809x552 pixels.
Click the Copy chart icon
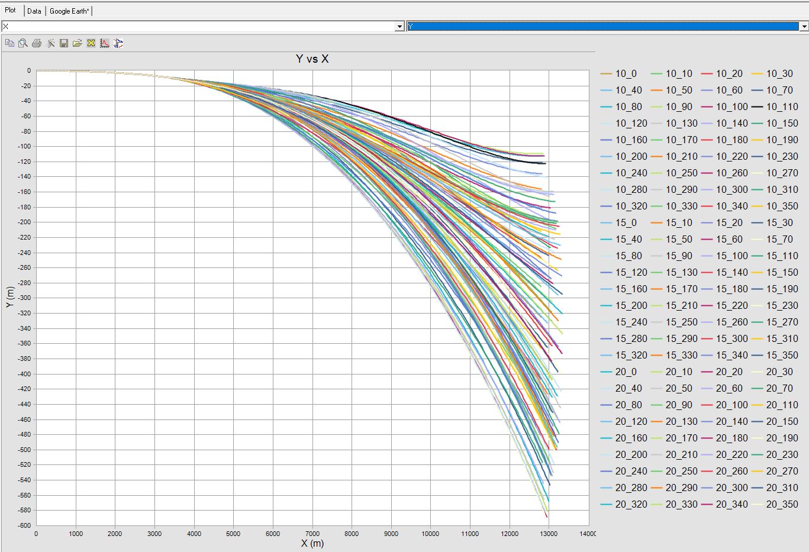point(9,43)
